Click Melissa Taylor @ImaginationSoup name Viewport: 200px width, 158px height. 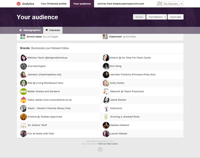(47, 58)
